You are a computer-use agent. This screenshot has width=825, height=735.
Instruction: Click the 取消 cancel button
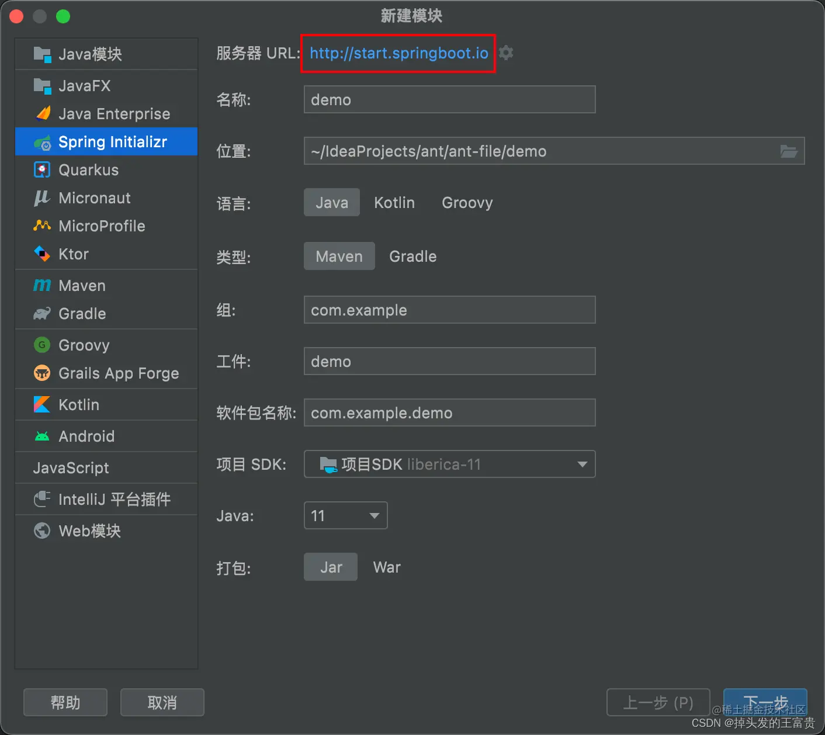162,702
